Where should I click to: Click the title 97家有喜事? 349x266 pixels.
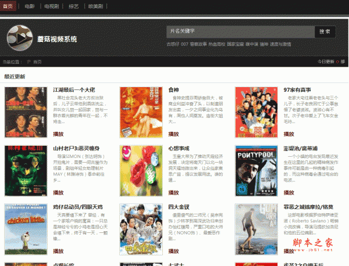click(297, 90)
